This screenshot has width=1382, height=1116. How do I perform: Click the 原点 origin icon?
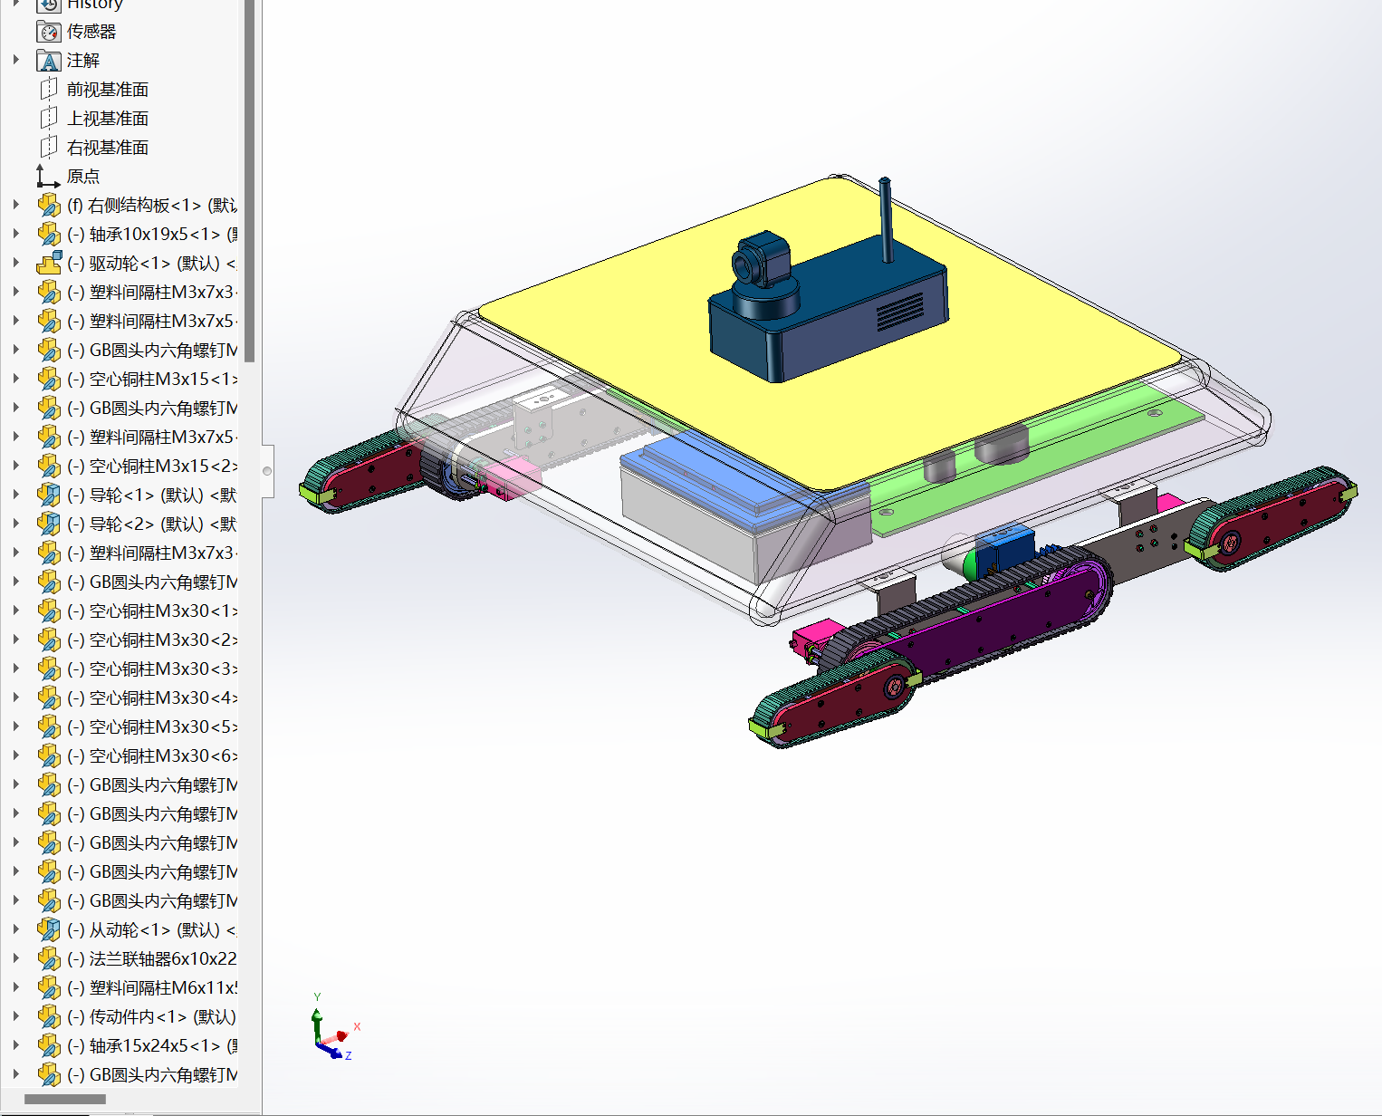pos(49,177)
